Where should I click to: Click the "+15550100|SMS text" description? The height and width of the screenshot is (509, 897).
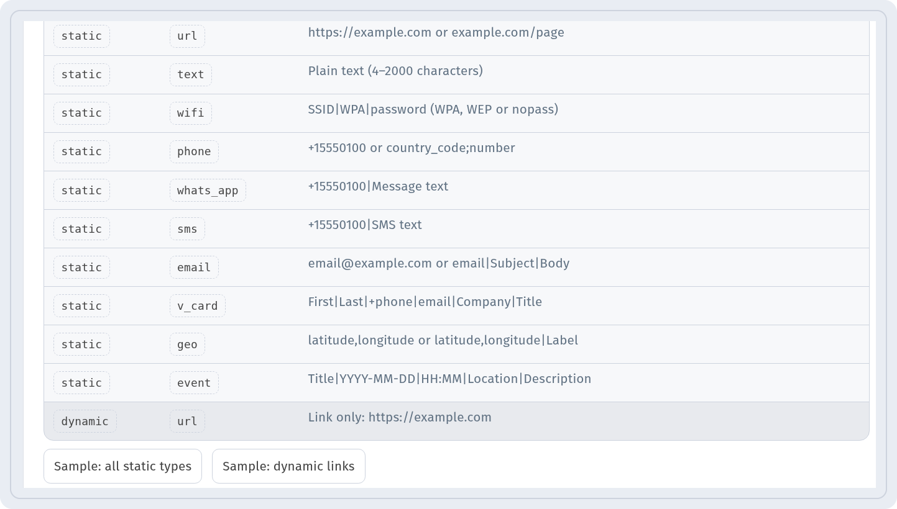click(365, 225)
